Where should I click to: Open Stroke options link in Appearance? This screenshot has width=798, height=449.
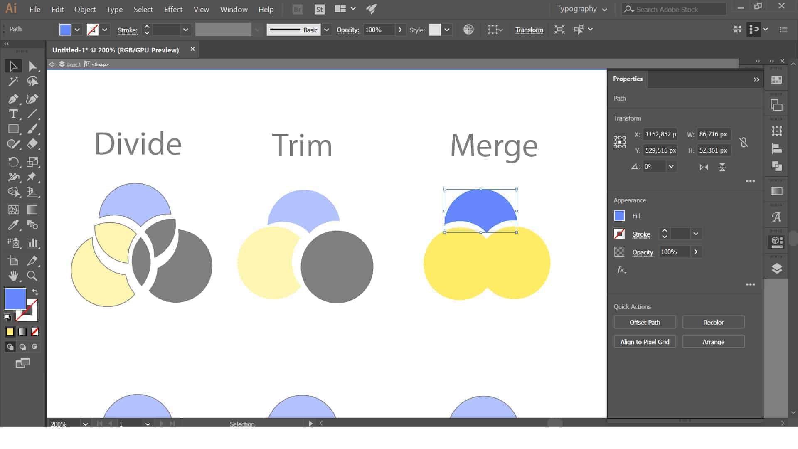(641, 234)
